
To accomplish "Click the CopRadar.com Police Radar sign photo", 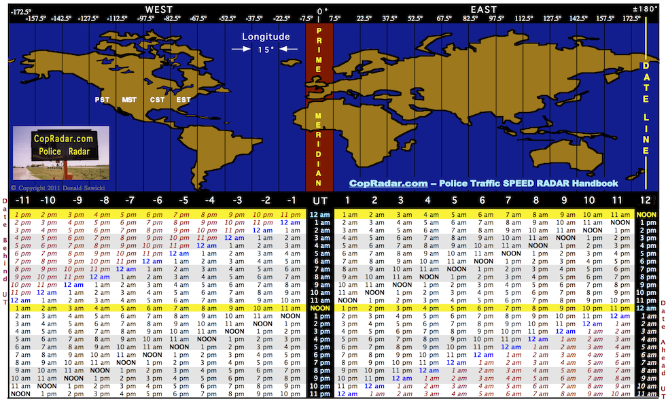I will [61, 153].
